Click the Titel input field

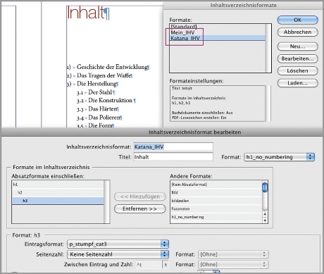173,157
